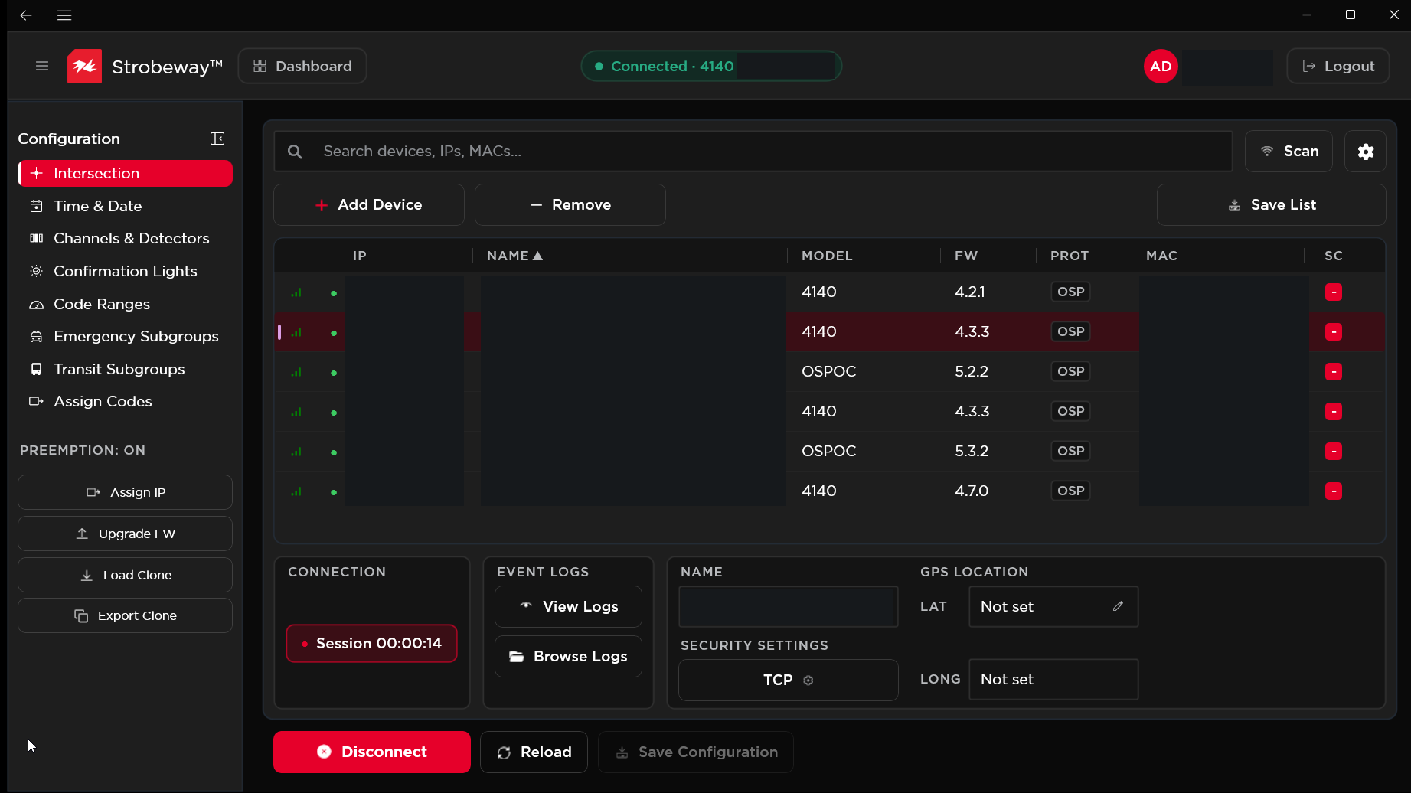This screenshot has width=1411, height=793.
Task: Open Browse Logs folder
Action: click(x=568, y=656)
